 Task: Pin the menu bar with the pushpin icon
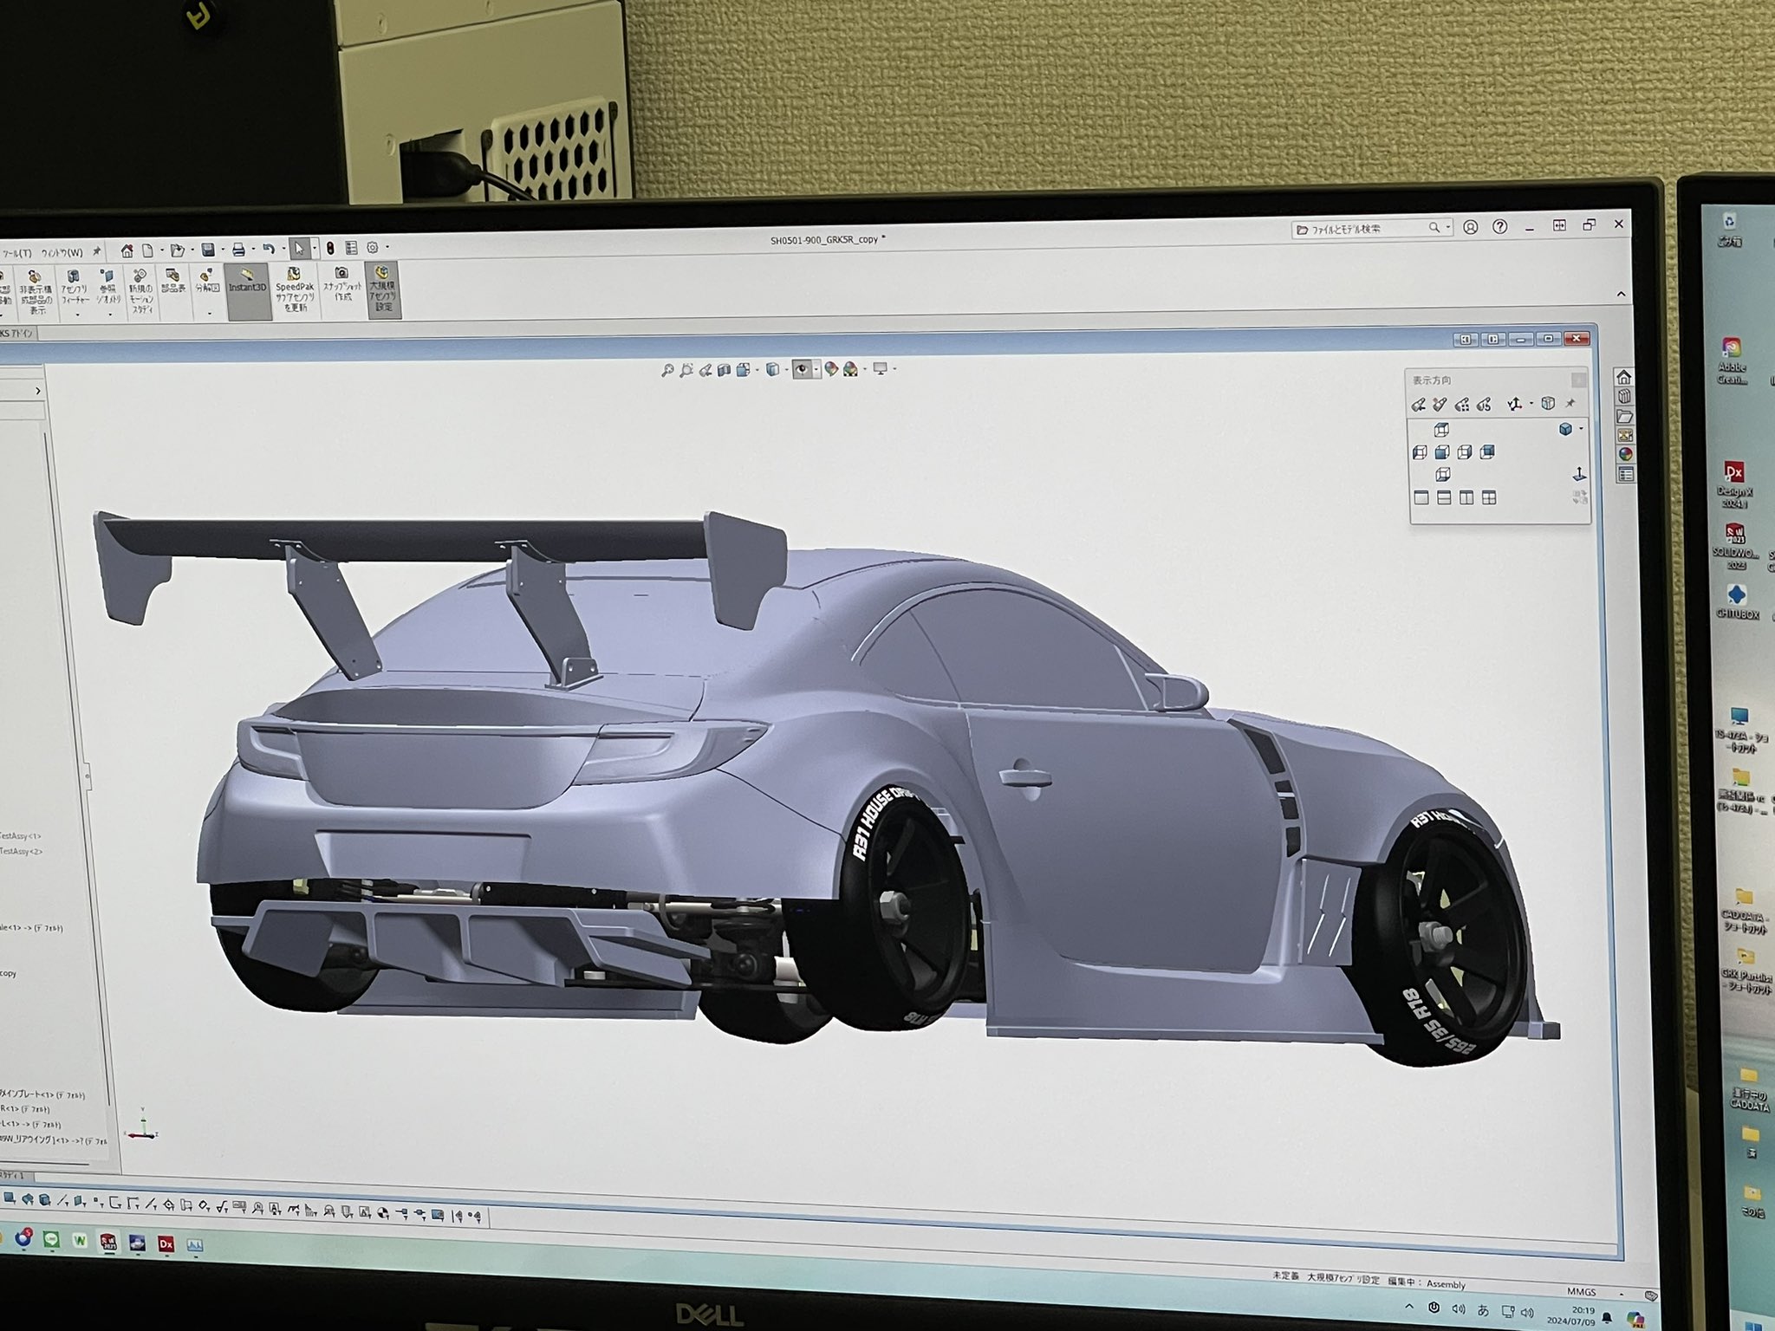click(97, 251)
